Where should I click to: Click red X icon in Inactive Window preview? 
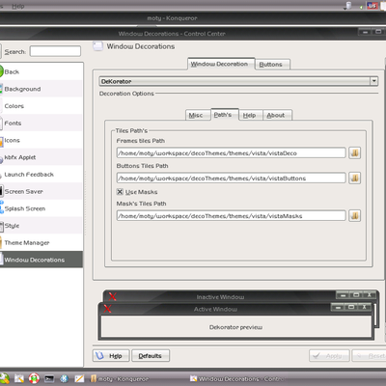click(x=112, y=296)
